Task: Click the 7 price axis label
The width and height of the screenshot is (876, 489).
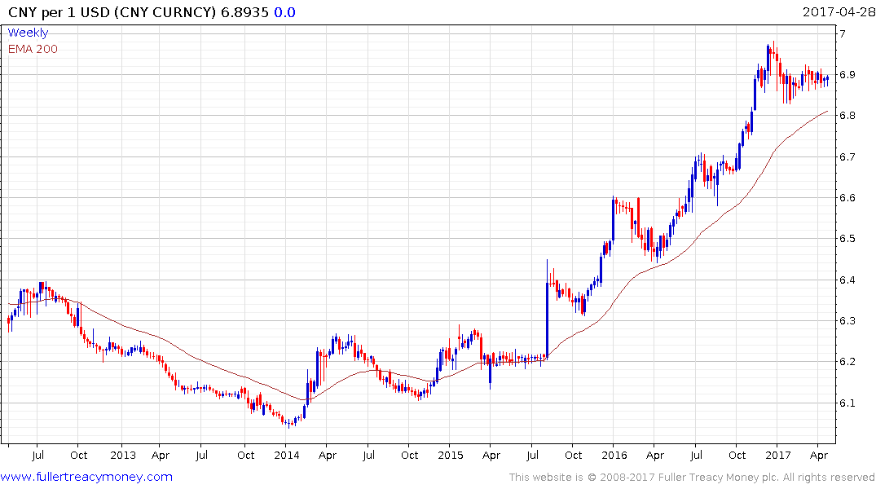Action: pos(843,34)
